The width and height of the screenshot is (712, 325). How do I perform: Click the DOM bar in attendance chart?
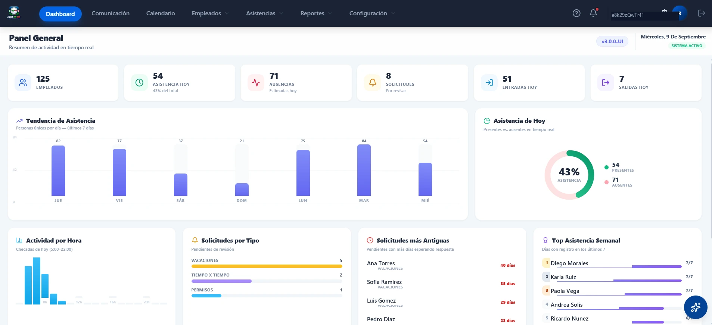(x=242, y=189)
